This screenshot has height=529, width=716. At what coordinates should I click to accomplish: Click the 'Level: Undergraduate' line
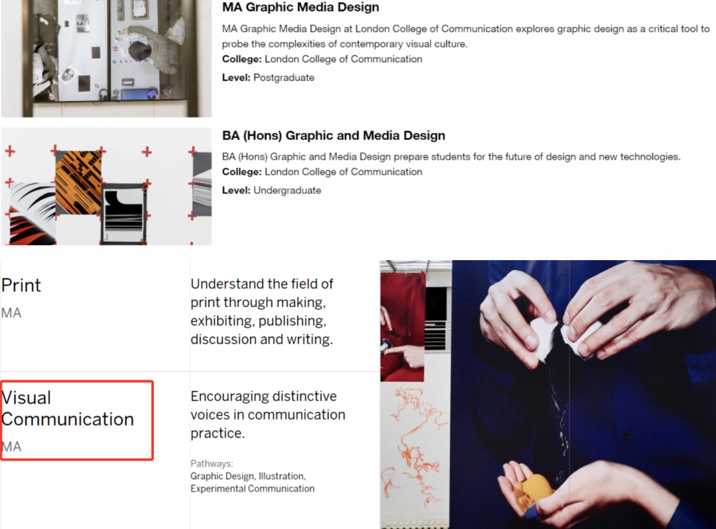click(x=272, y=190)
